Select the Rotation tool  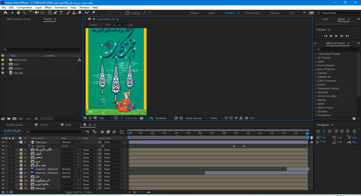tap(31, 13)
